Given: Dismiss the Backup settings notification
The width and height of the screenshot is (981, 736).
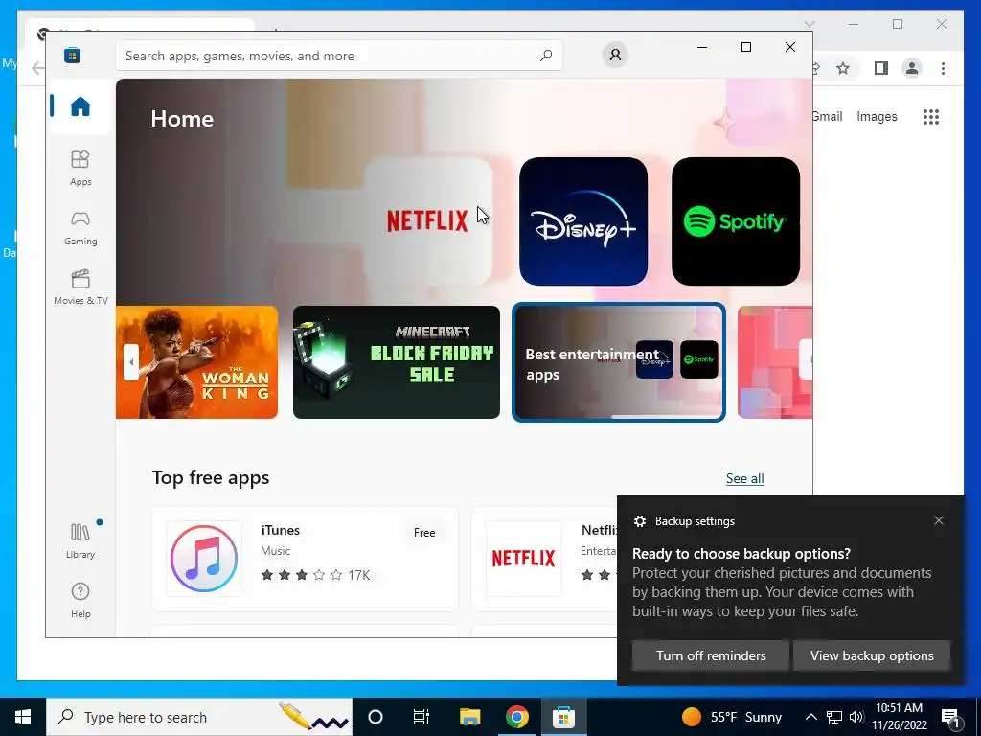Looking at the screenshot, I should pos(939,520).
